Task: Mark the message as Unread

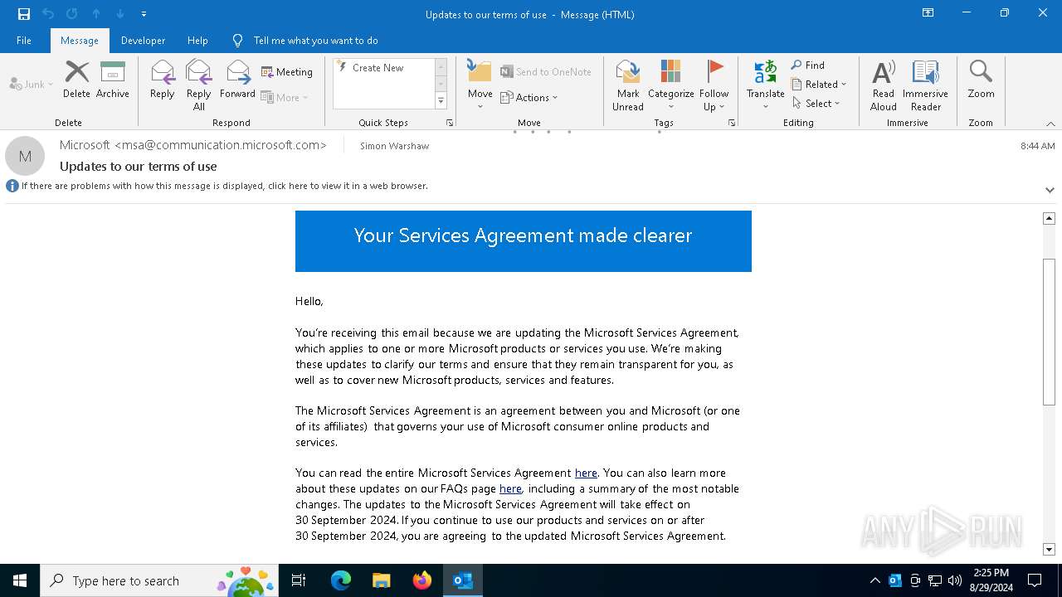Action: pyautogui.click(x=628, y=85)
